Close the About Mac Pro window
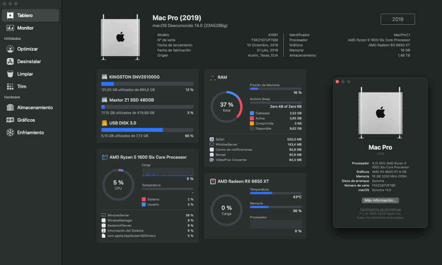Image resolution: width=442 pixels, height=265 pixels. pyautogui.click(x=337, y=82)
